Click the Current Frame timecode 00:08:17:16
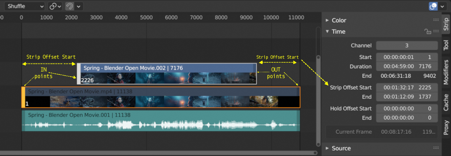The image size is (451, 156). pyautogui.click(x=396, y=132)
